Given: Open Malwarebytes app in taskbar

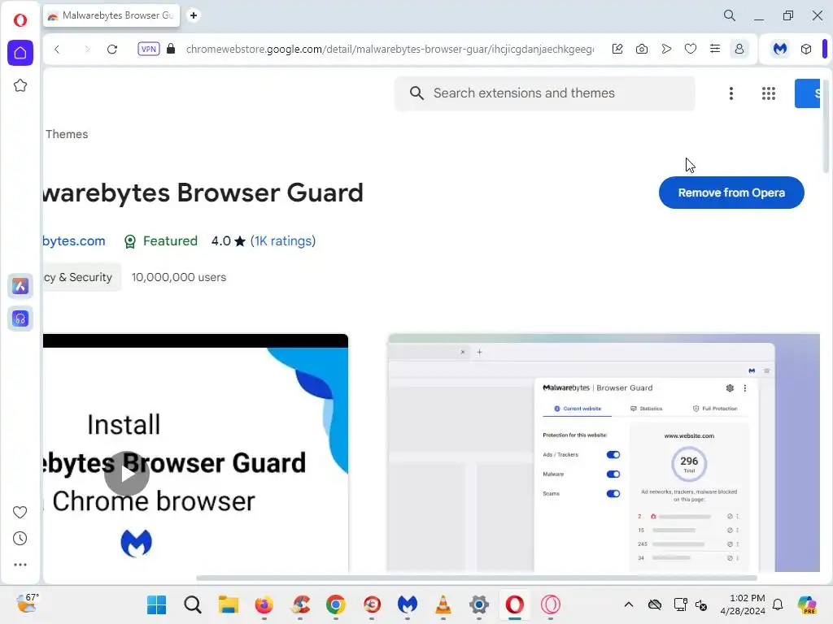Looking at the screenshot, I should pos(408,604).
